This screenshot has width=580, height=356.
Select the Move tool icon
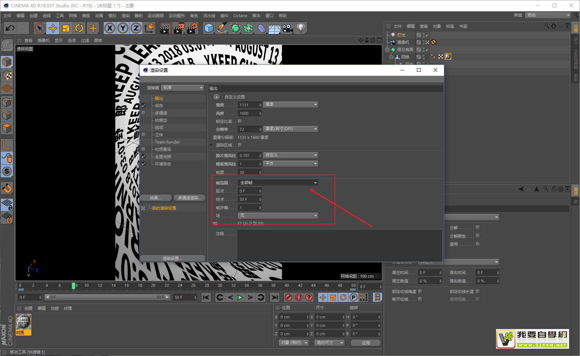point(53,28)
